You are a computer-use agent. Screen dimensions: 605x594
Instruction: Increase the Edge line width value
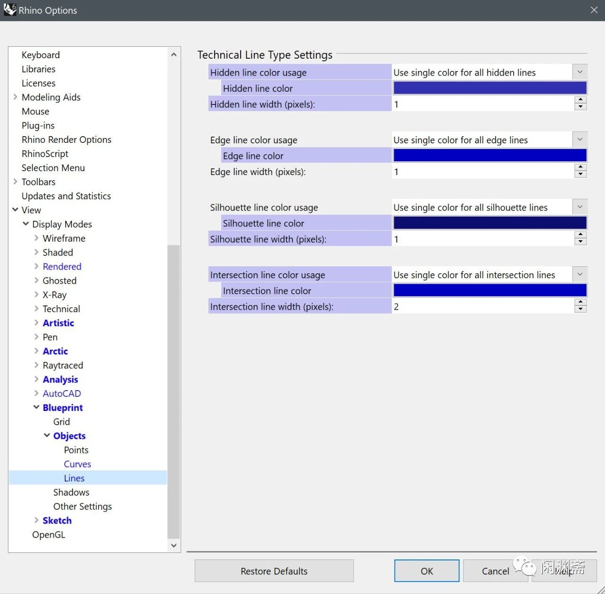coord(581,167)
